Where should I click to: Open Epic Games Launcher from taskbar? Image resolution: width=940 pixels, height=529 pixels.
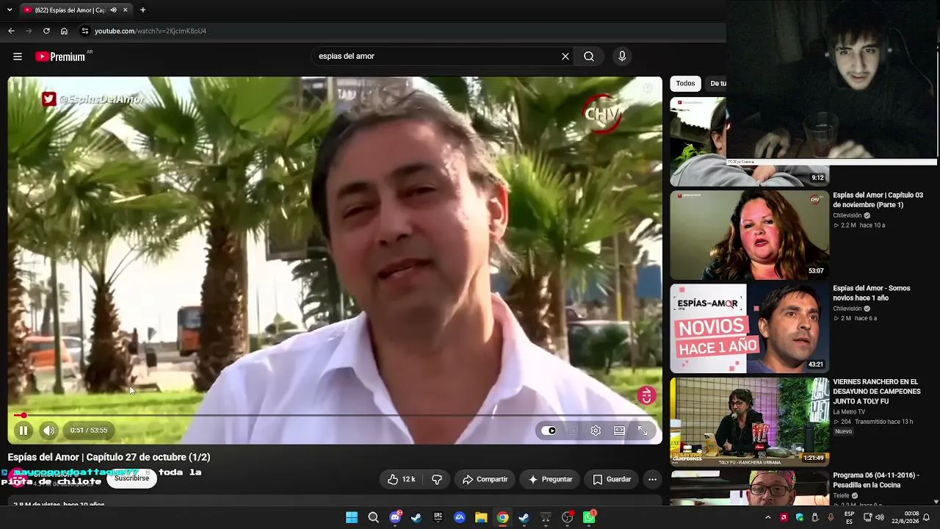point(438,518)
